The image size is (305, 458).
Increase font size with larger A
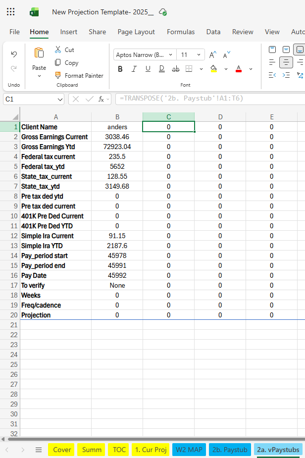[x=213, y=54]
